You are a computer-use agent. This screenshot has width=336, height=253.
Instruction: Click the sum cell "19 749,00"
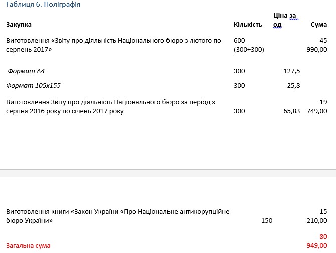(x=316, y=106)
